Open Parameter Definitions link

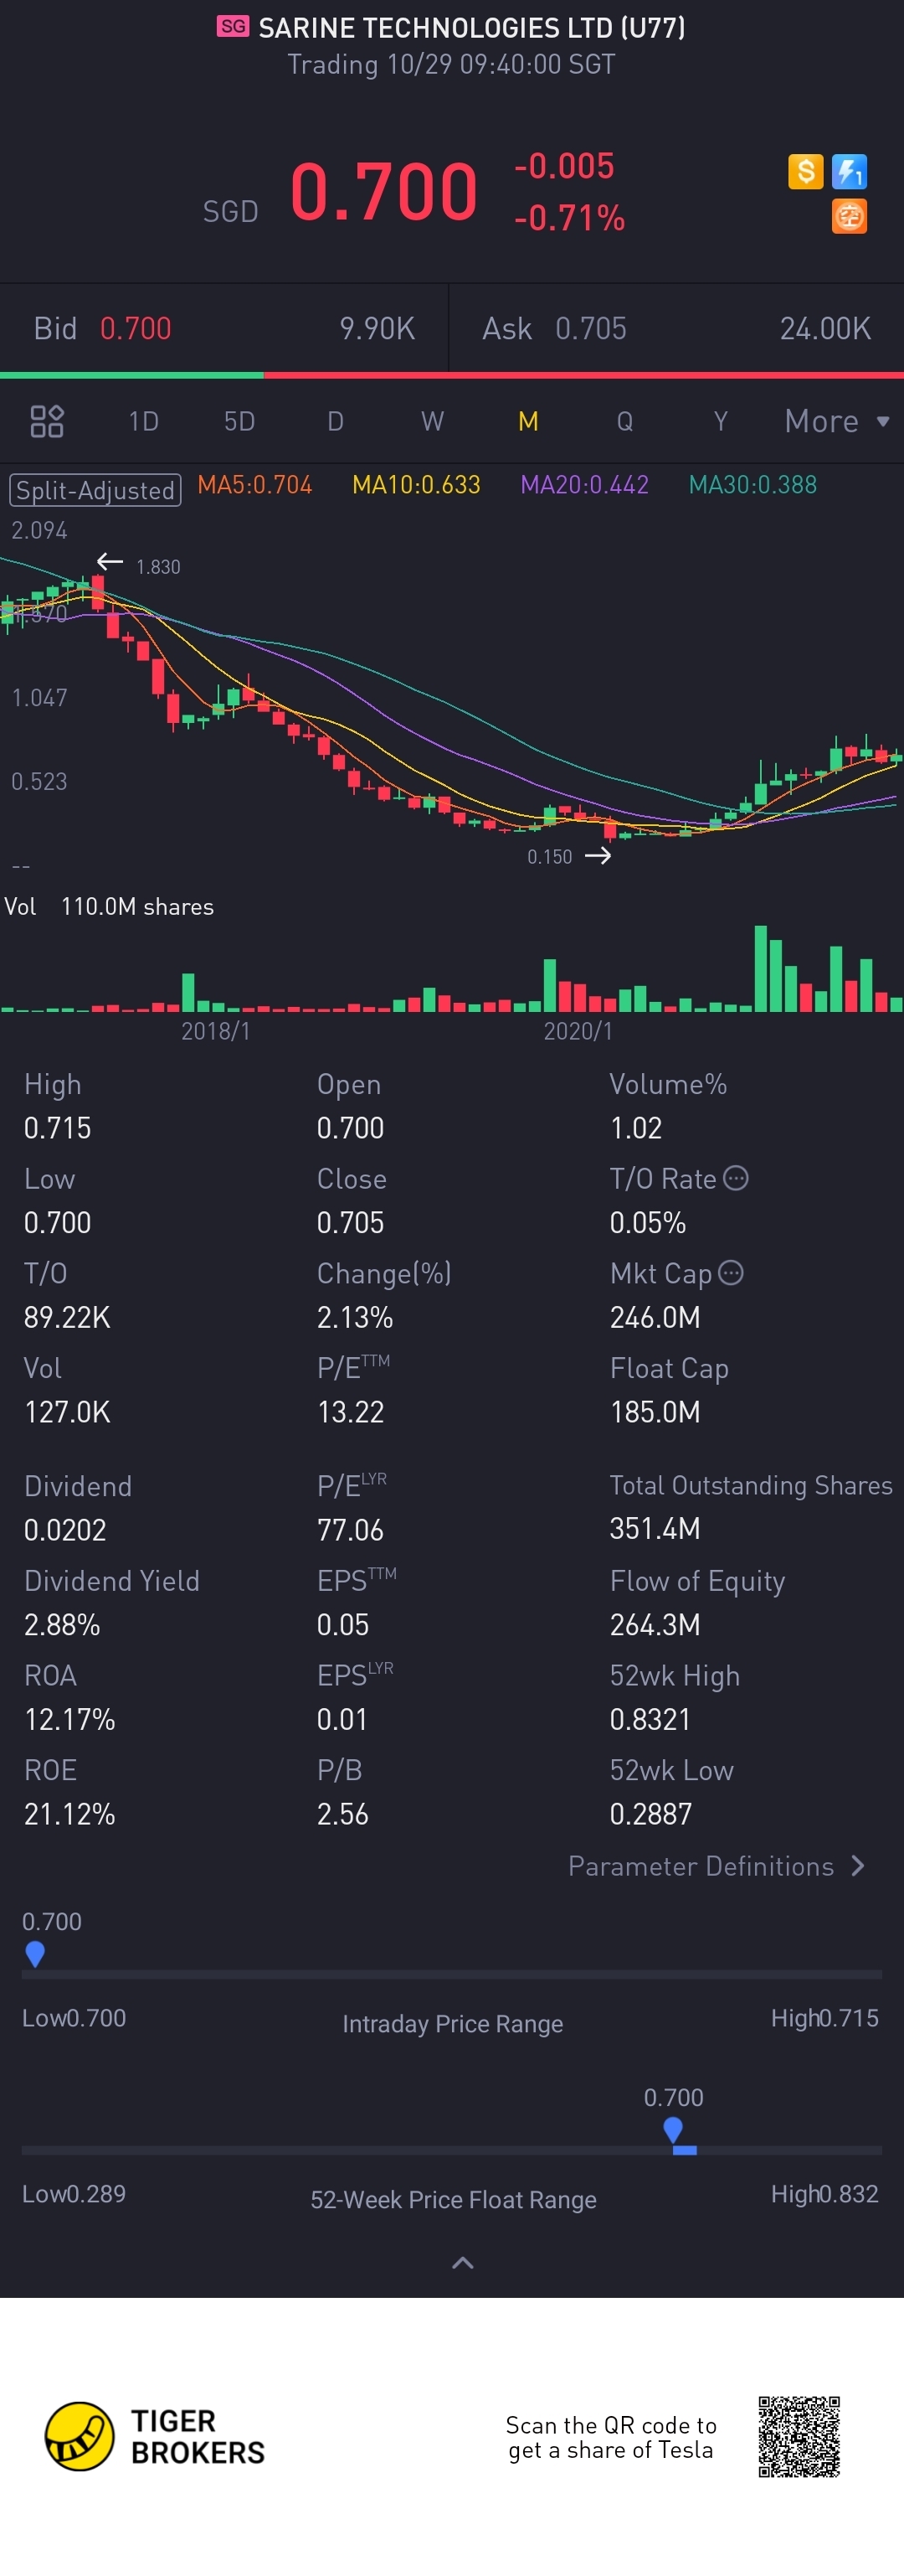click(717, 1866)
